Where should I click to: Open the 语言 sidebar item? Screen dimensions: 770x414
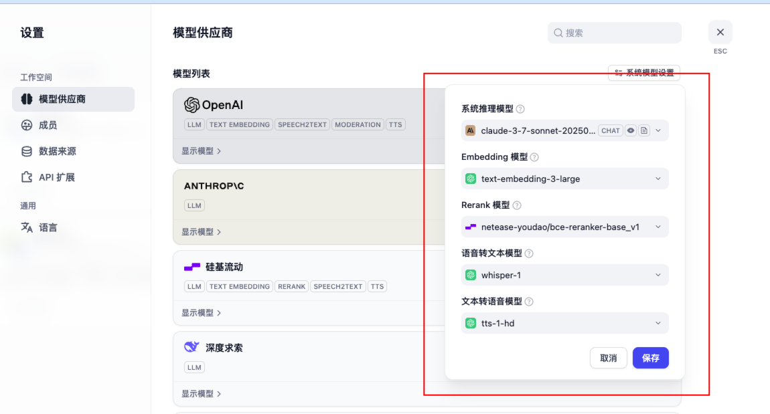(40, 227)
